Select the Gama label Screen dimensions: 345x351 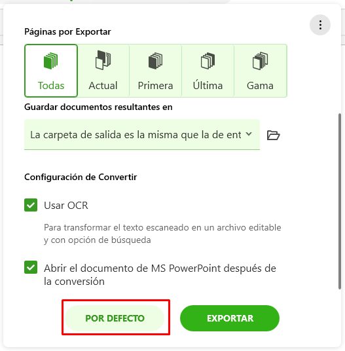click(x=260, y=86)
